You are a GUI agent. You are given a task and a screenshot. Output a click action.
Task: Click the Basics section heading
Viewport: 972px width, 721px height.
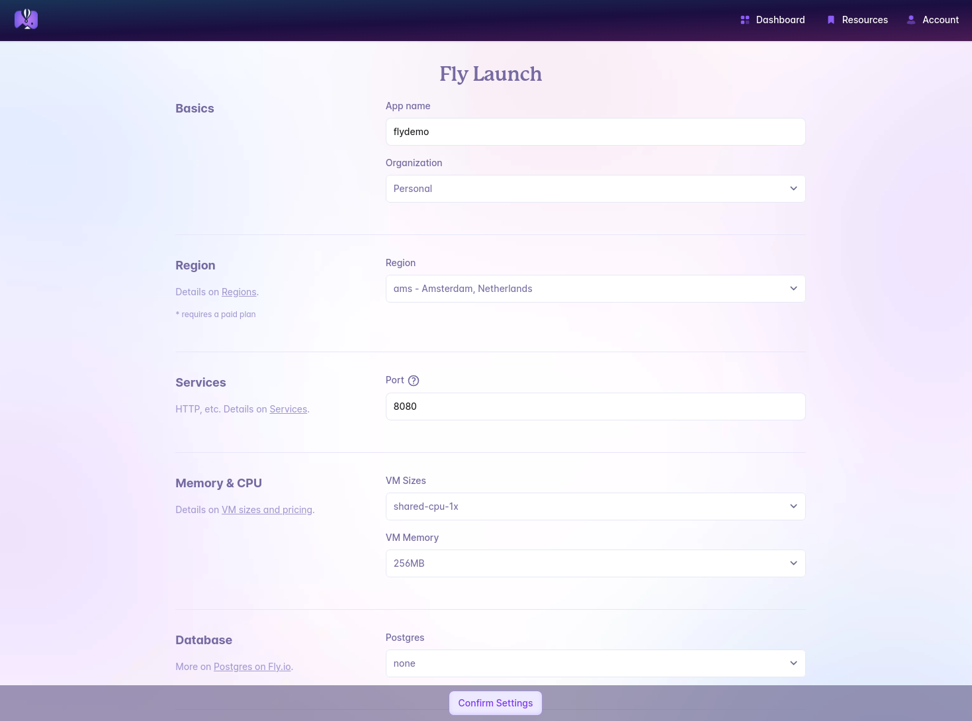(195, 109)
